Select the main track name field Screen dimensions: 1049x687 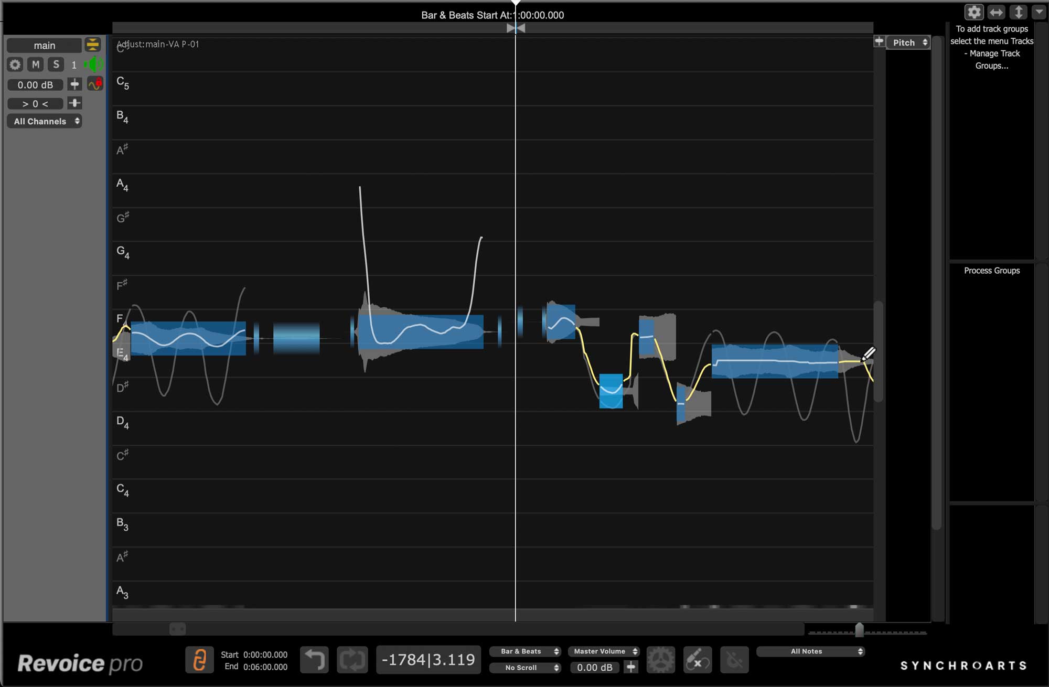[44, 46]
